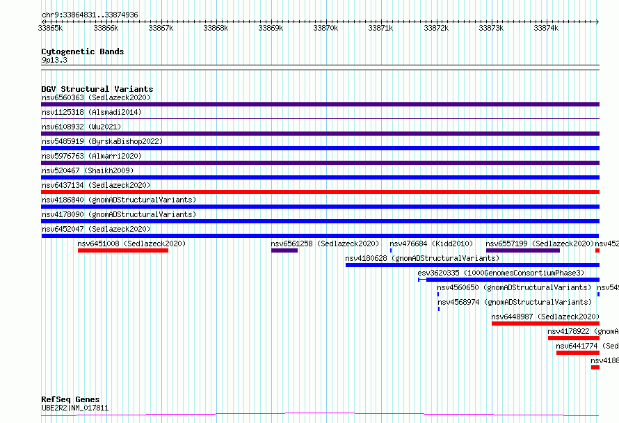
Task: Open the nsv4560650 gnomADStructuralVariants label
Action: click(x=515, y=287)
